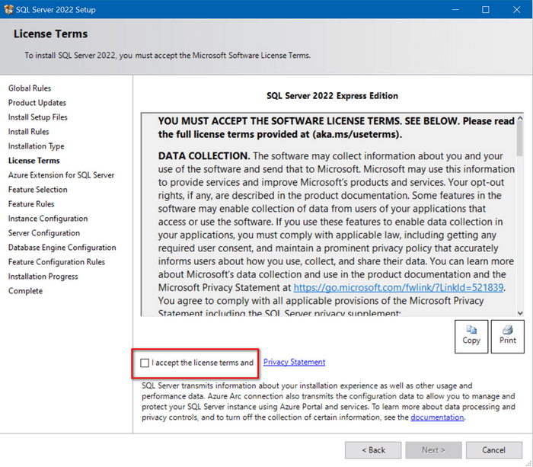Click the Copy license terms icon button
Viewport: 533px width, 467px height.
pyautogui.click(x=471, y=335)
